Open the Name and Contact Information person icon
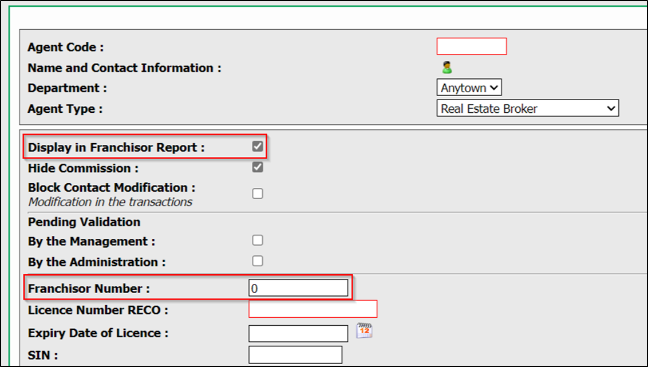This screenshot has width=648, height=367. coord(447,68)
